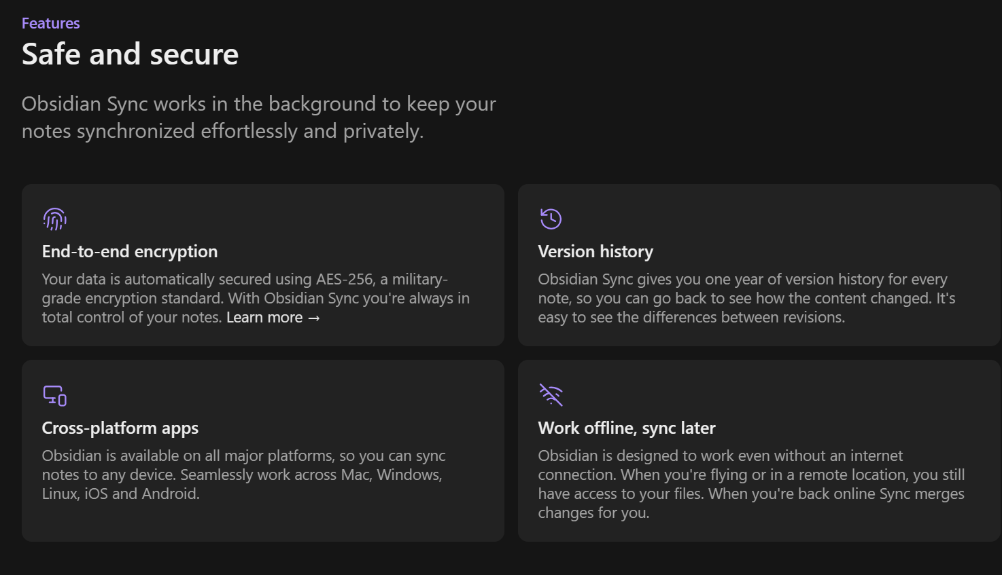Click the Obsidian Sync intro paragraph
Image resolution: width=1002 pixels, height=575 pixels.
click(258, 117)
